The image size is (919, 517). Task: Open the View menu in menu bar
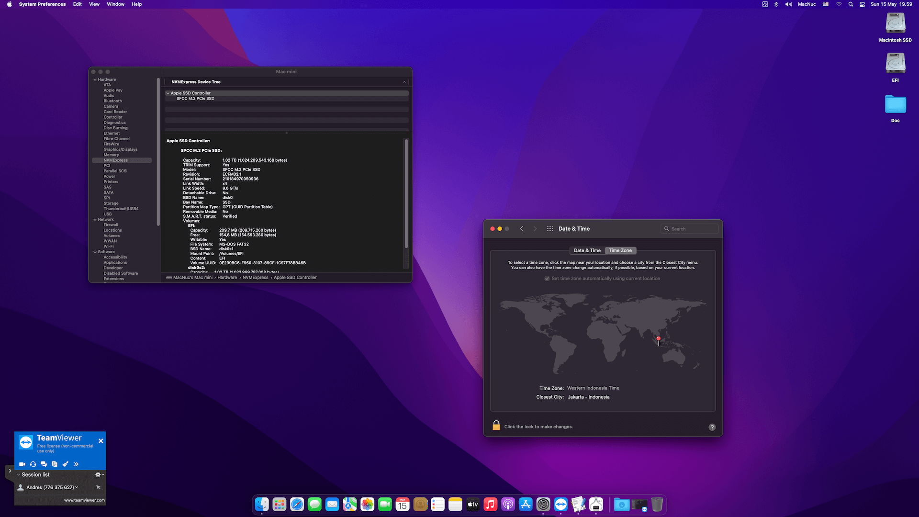pyautogui.click(x=94, y=4)
